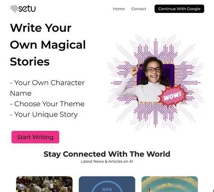Click the Stay Connected With The World heading
The image size is (214, 192).
pos(107,154)
